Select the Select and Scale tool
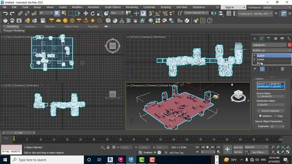Viewport: 292px width, 164px height. tap(99, 13)
